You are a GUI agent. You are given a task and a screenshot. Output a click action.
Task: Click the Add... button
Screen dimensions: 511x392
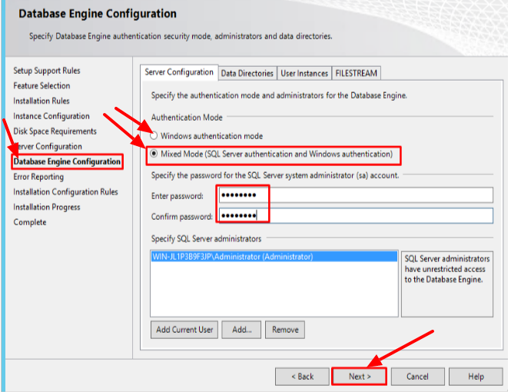[x=241, y=330]
